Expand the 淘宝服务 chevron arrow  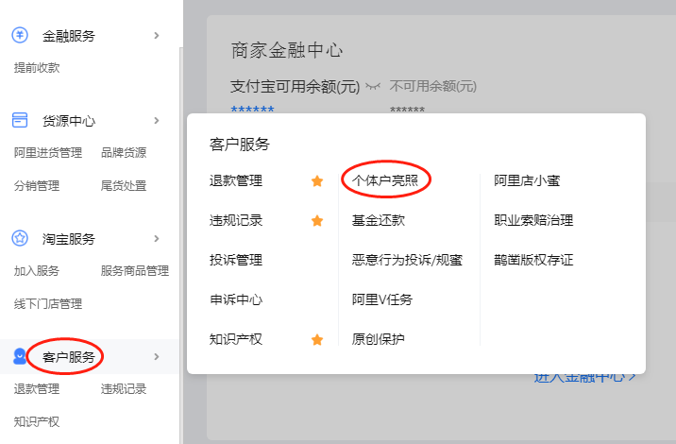pos(157,239)
